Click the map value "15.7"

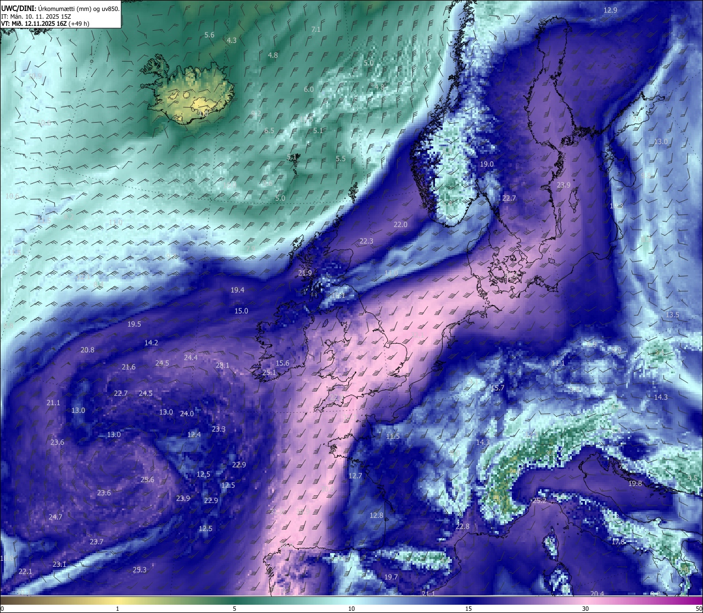(497, 388)
